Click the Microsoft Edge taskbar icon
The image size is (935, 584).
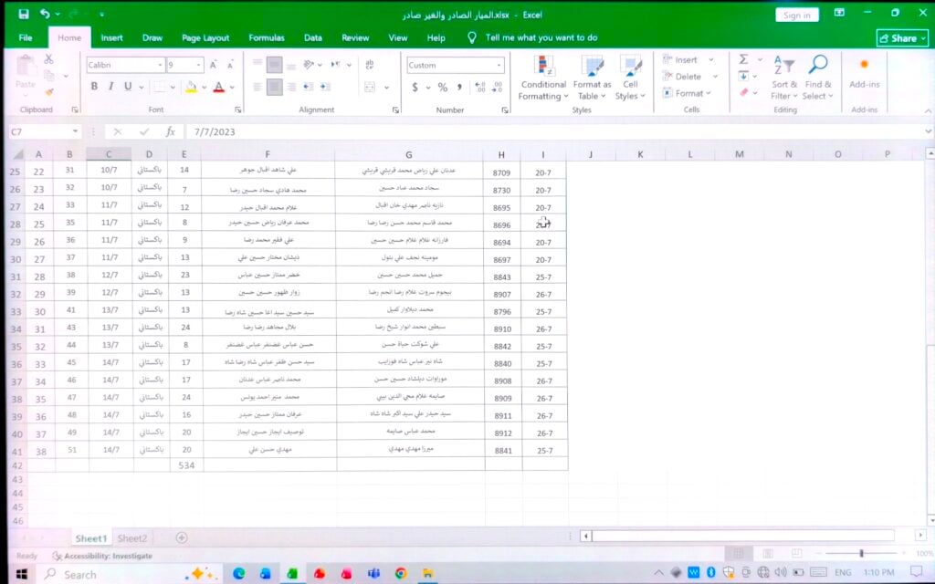click(x=238, y=573)
